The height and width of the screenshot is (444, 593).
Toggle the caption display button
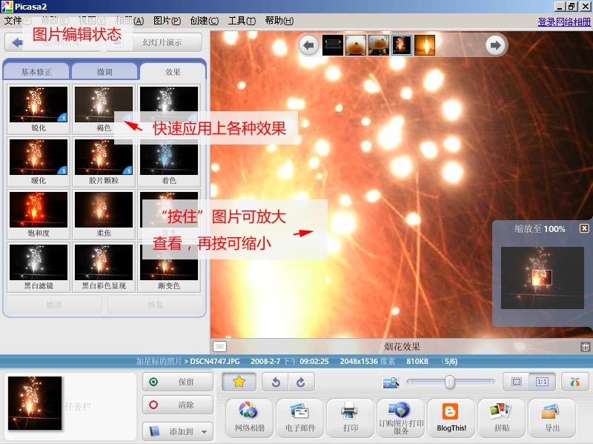(x=219, y=346)
